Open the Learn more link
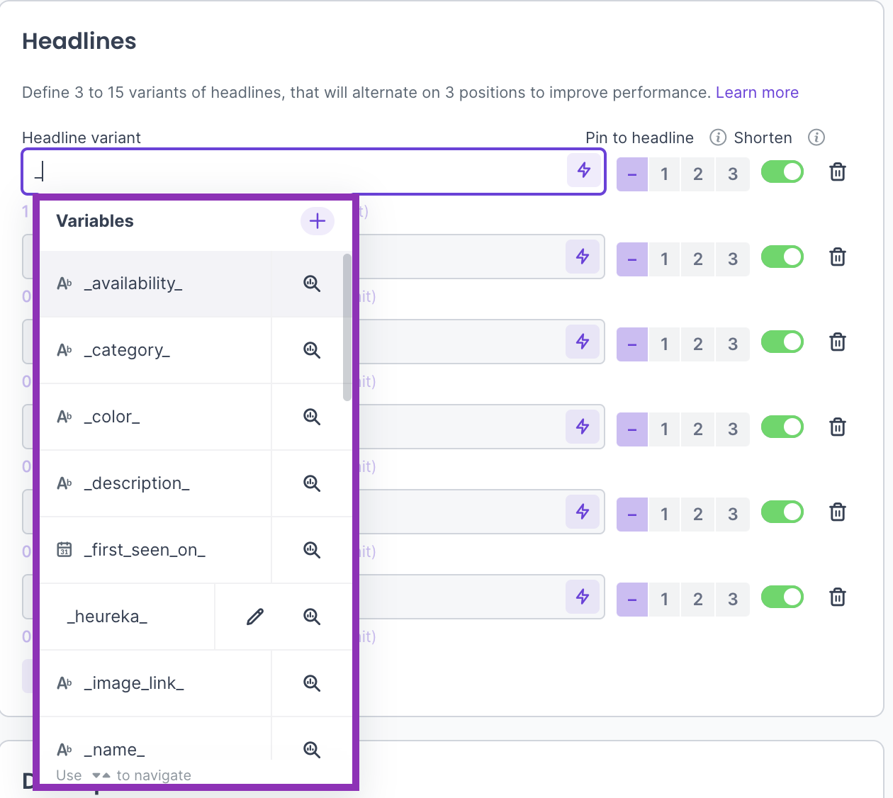The width and height of the screenshot is (893, 798). (x=756, y=93)
